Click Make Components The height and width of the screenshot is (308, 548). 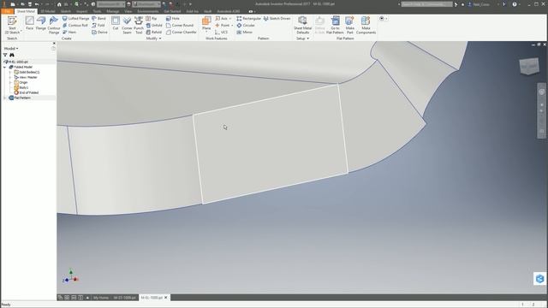coord(366,25)
